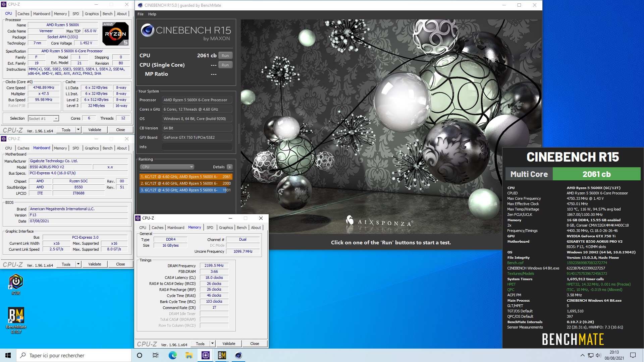Launch Microsoft Edge from the taskbar
644x362 pixels.
172,355
